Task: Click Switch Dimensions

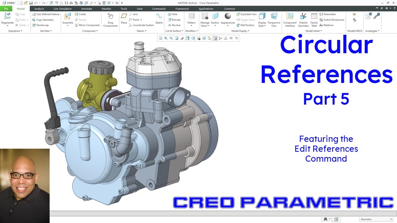Action: [332, 20]
